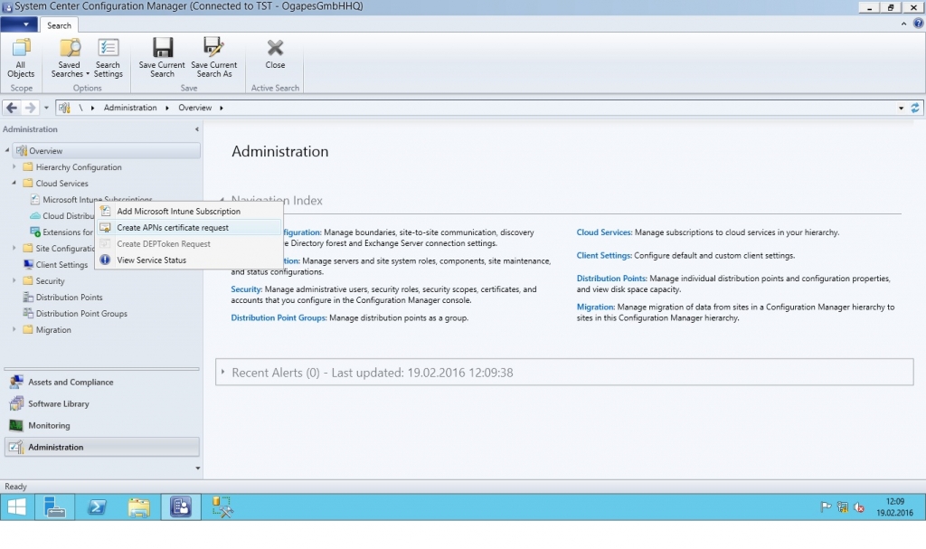Select View Service Status in the context menu
Screen dimensions: 926x549
(151, 260)
